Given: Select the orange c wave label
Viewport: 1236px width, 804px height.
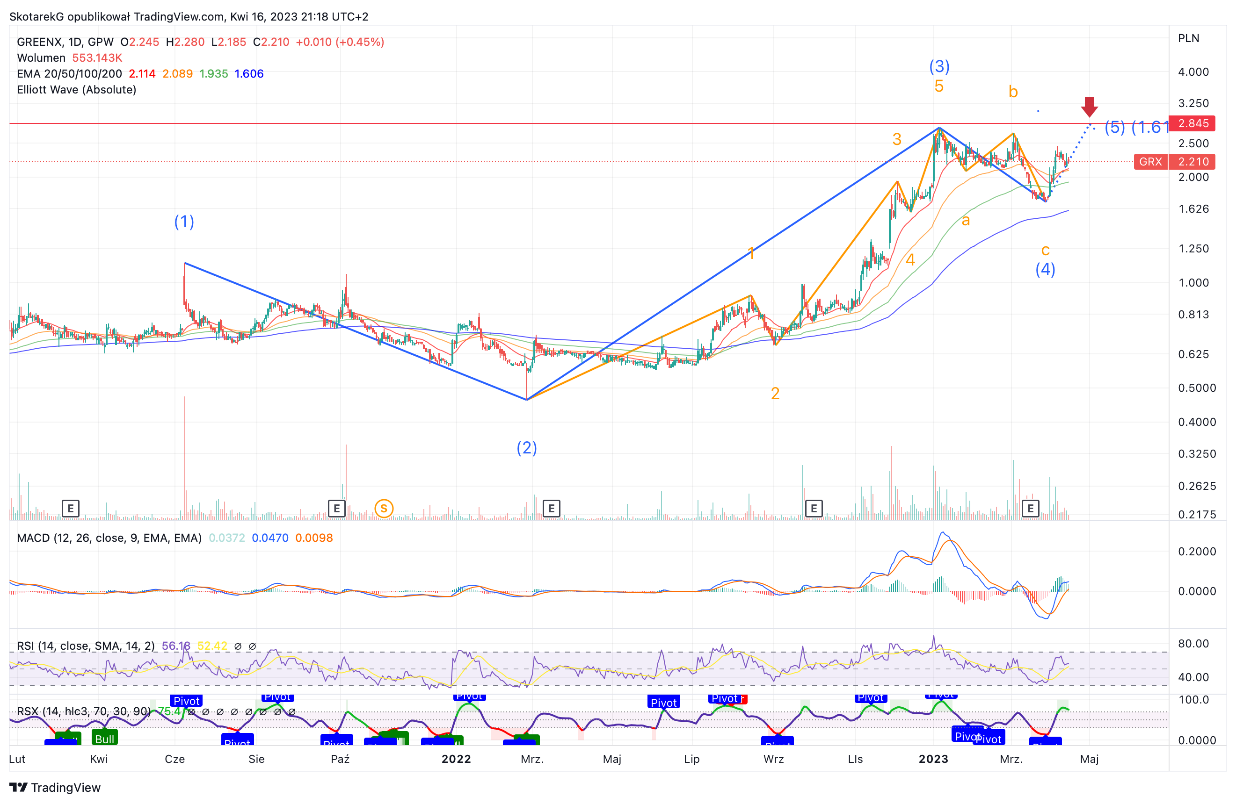Looking at the screenshot, I should coord(1046,250).
